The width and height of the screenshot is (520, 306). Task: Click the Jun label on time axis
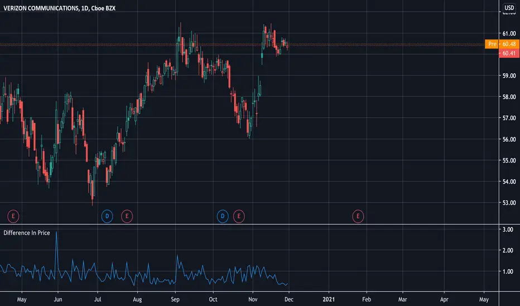point(57,299)
